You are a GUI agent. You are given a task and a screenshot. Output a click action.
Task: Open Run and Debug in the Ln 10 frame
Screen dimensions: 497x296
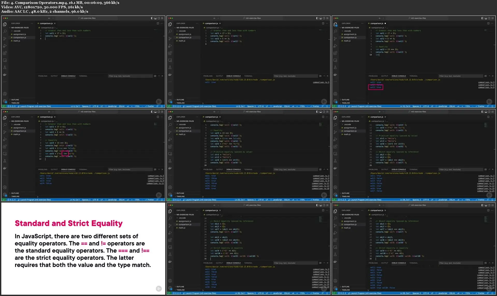[335, 46]
